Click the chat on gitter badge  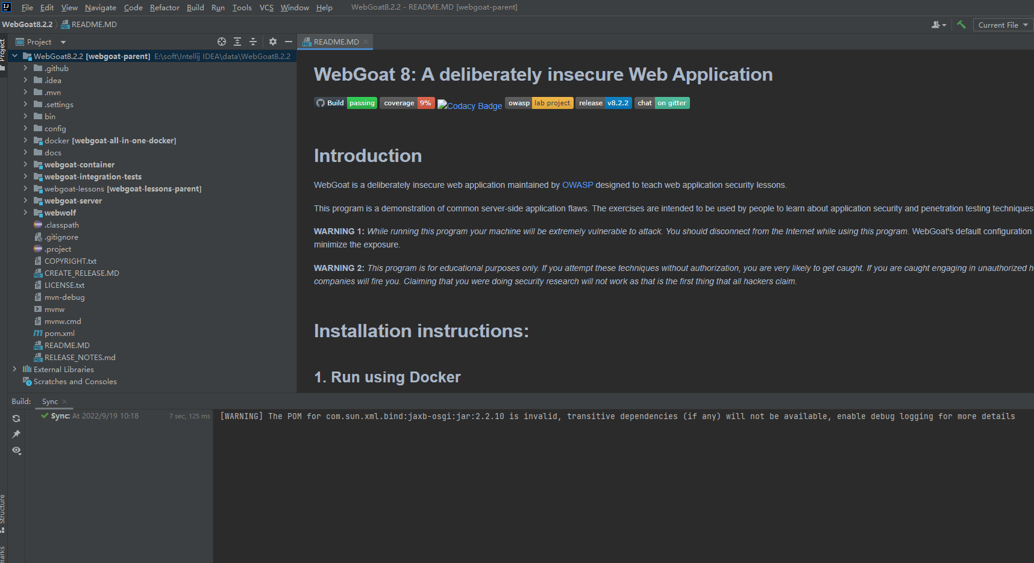pos(662,103)
